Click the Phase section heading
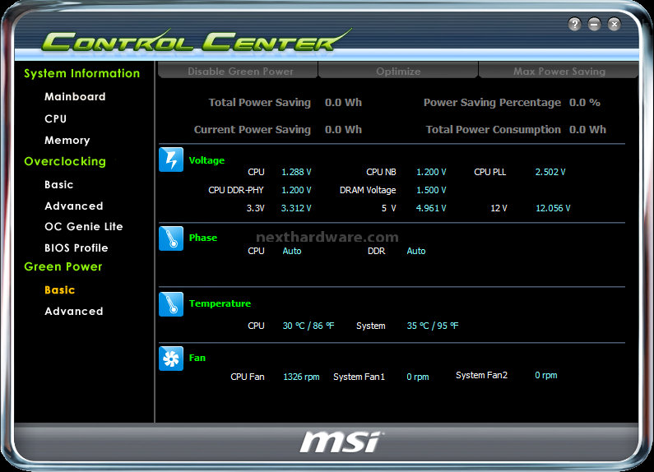Screen dimensions: 654x472 pos(203,238)
